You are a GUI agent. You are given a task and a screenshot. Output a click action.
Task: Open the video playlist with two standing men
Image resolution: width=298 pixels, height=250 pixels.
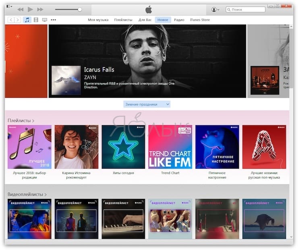tap(77, 219)
